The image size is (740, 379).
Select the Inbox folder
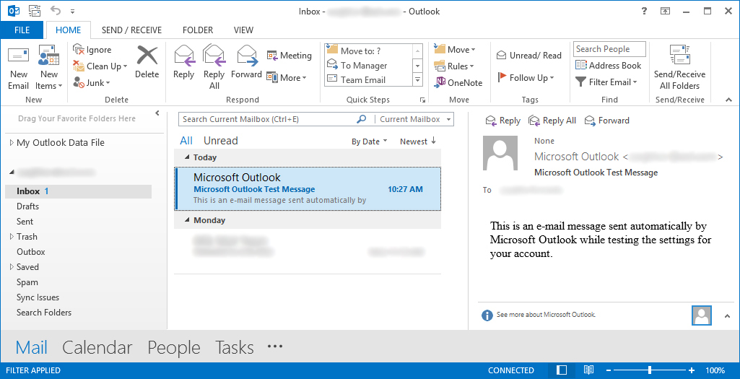coord(79,191)
